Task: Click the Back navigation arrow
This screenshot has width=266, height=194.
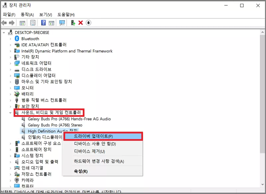Action: coord(4,23)
